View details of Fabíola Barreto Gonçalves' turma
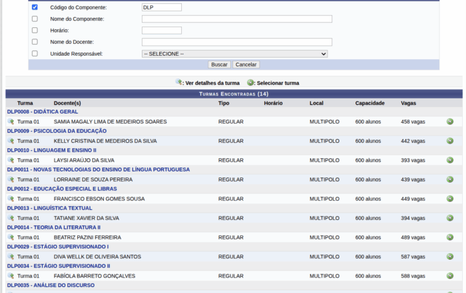 11,276
